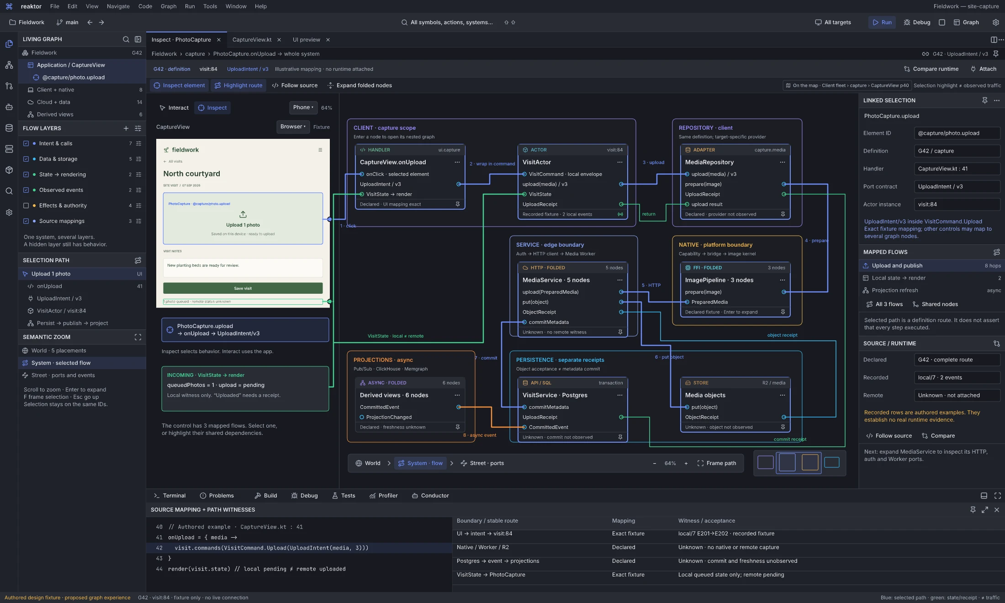
Task: Toggle Highlight route mode
Action: click(x=238, y=85)
